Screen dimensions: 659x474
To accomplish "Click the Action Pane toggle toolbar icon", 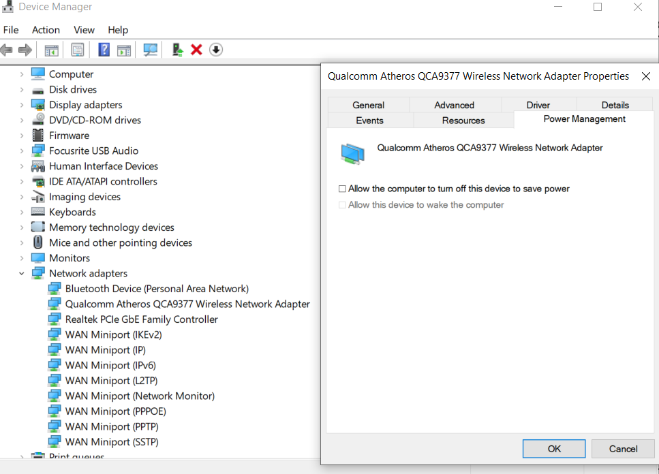I will coord(123,50).
